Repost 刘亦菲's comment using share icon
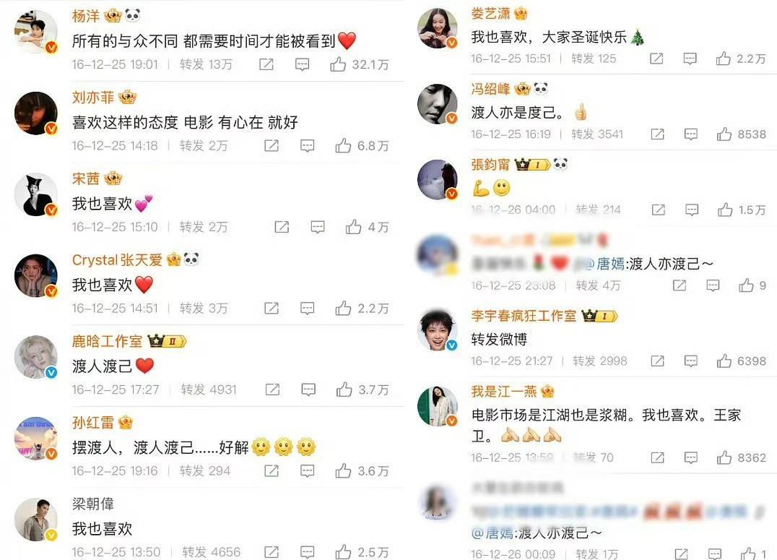This screenshot has width=777, height=560. click(x=271, y=145)
